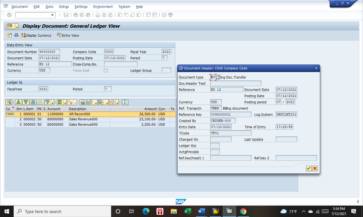Click the Display Currency button

coord(36,35)
